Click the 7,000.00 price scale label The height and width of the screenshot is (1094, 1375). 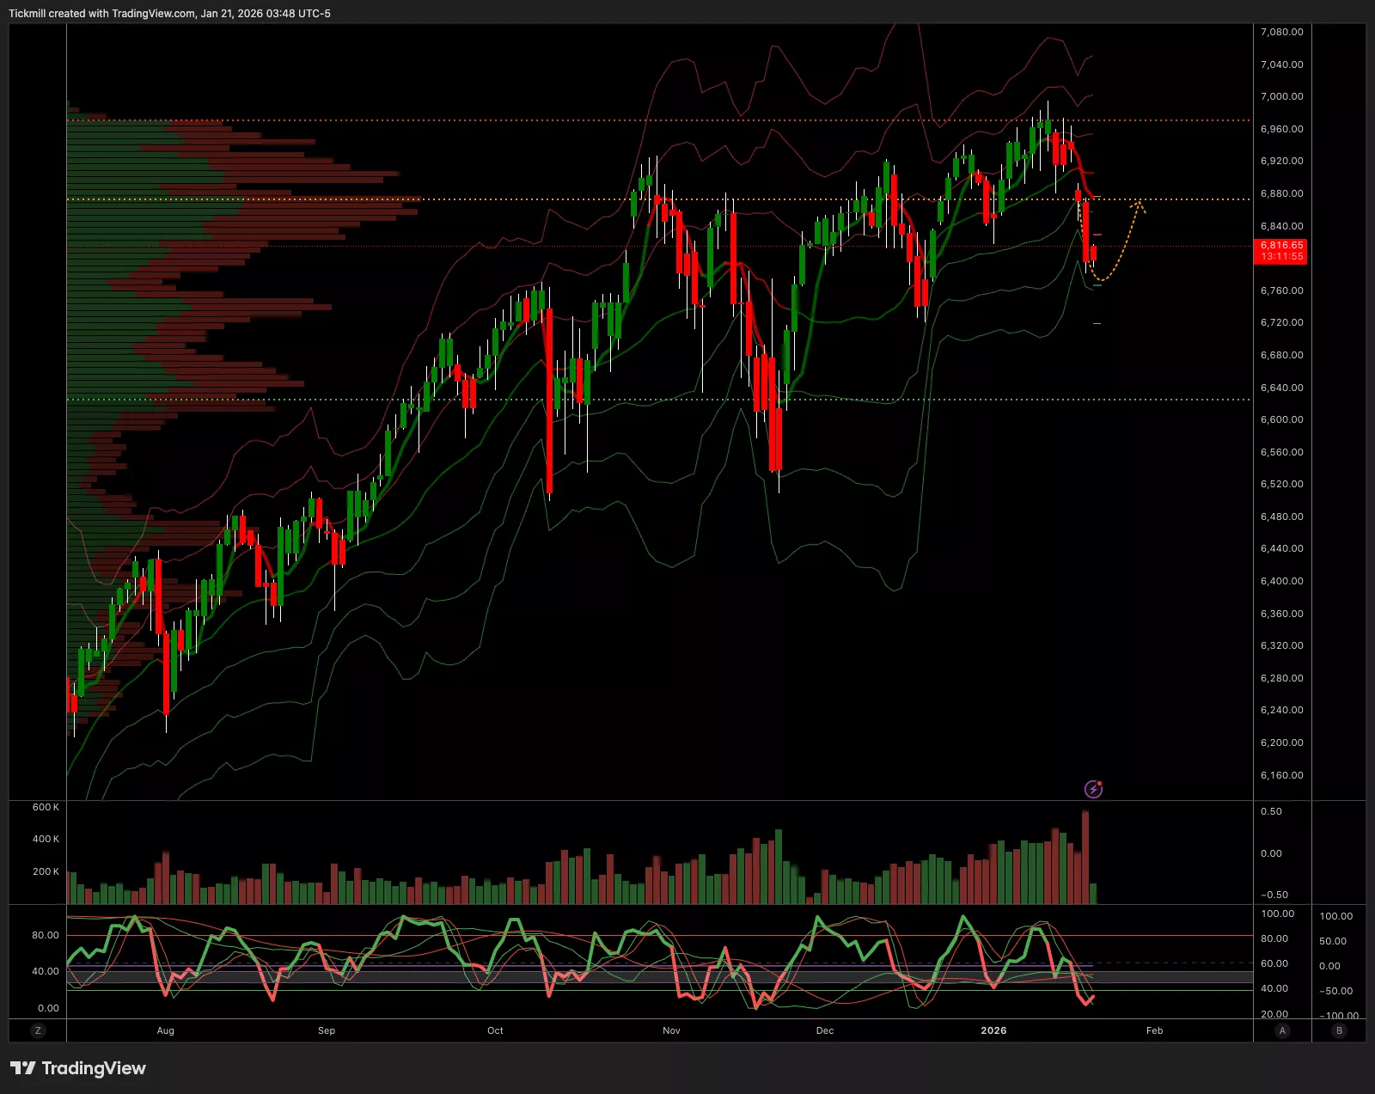click(x=1281, y=96)
